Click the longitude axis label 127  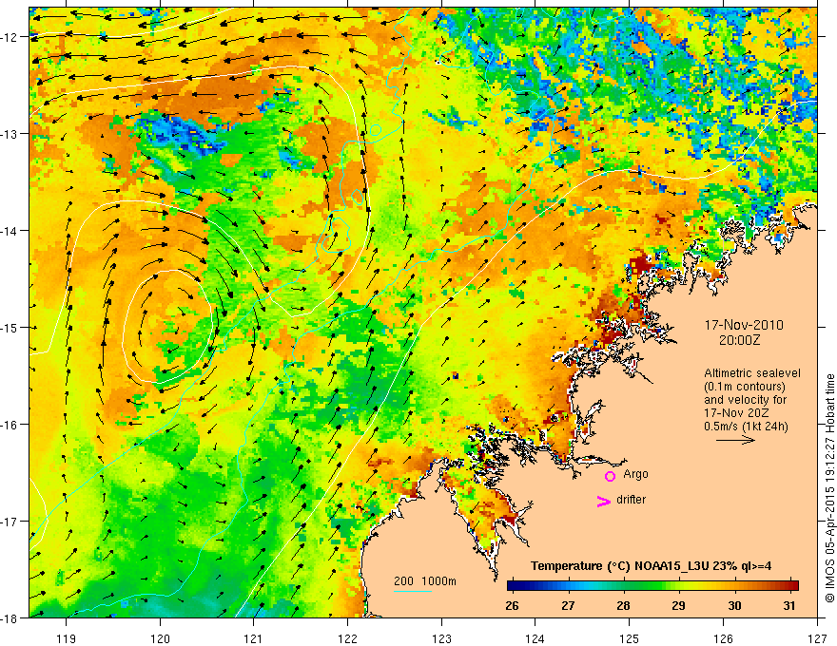817,638
